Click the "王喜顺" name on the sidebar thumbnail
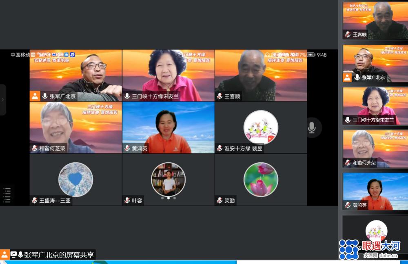The image size is (408, 264). tap(359, 34)
